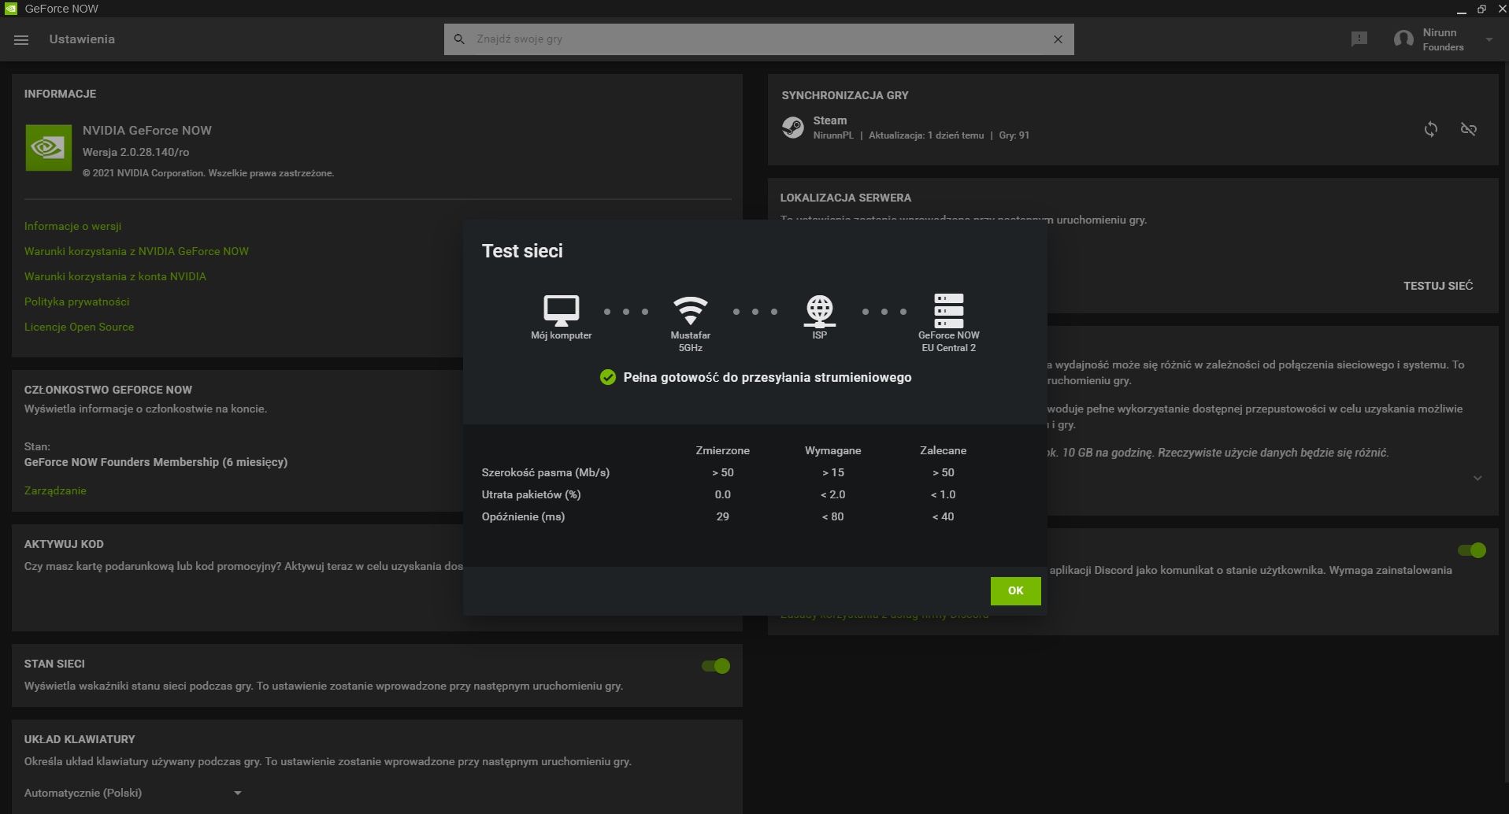Click Szerokość pasma (Mb/s) row label
1509x814 pixels.
click(x=545, y=472)
